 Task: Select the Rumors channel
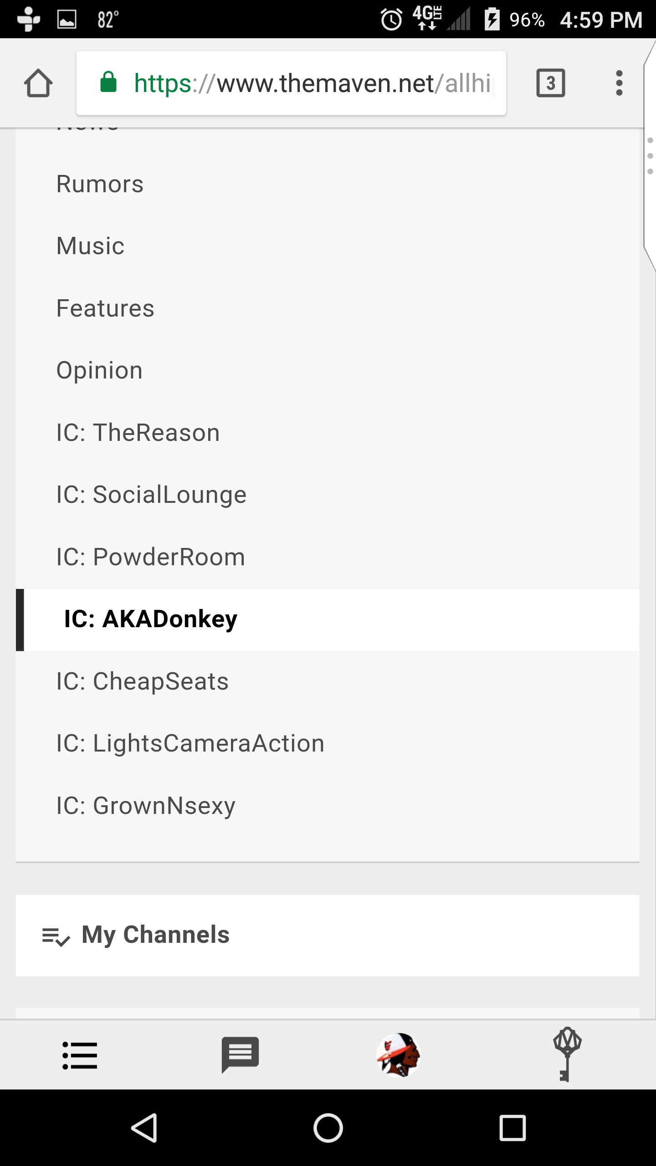tap(328, 184)
